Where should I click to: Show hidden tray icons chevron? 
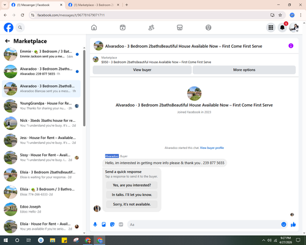pyautogui.click(x=263, y=240)
